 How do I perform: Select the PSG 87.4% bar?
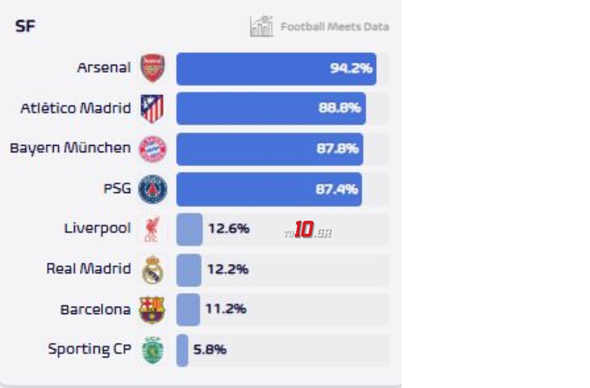point(269,189)
